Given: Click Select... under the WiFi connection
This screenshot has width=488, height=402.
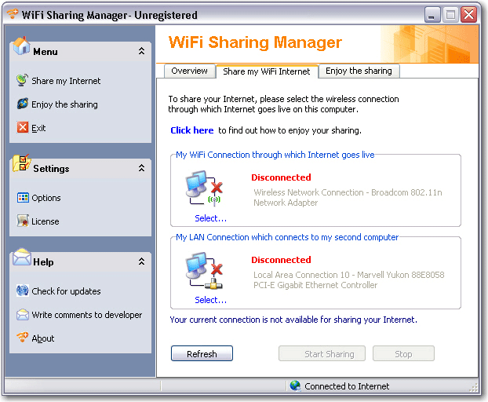Looking at the screenshot, I should pyautogui.click(x=211, y=218).
